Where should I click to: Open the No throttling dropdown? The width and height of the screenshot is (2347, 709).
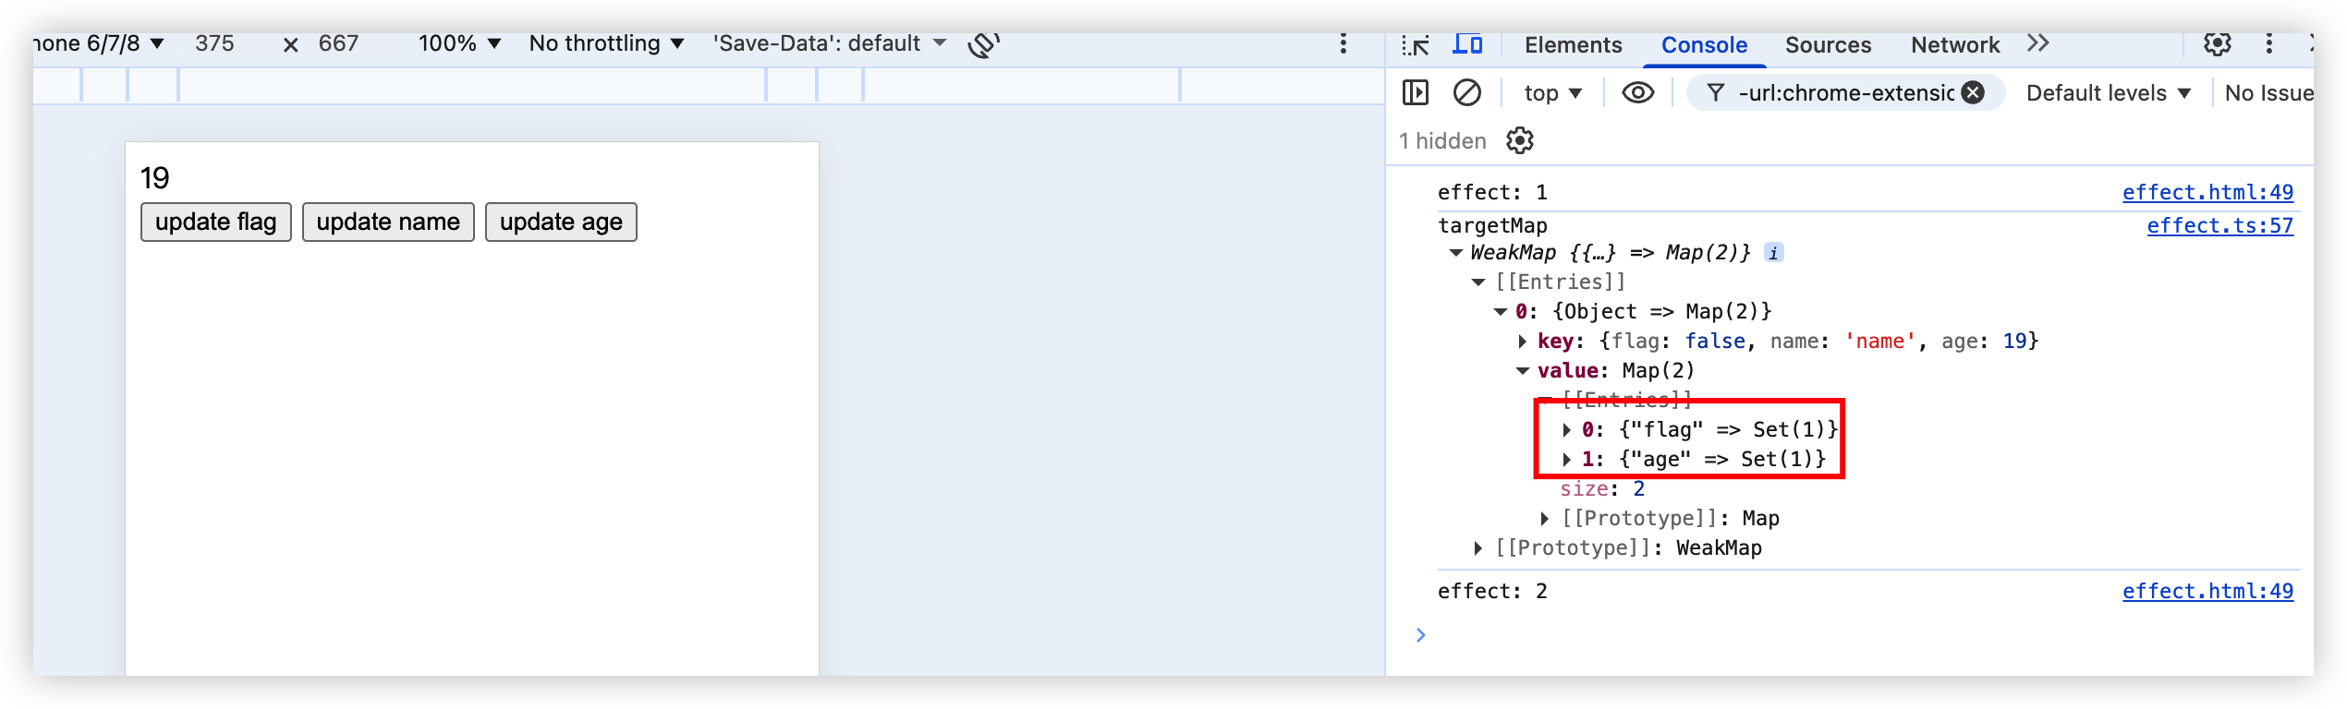(606, 44)
